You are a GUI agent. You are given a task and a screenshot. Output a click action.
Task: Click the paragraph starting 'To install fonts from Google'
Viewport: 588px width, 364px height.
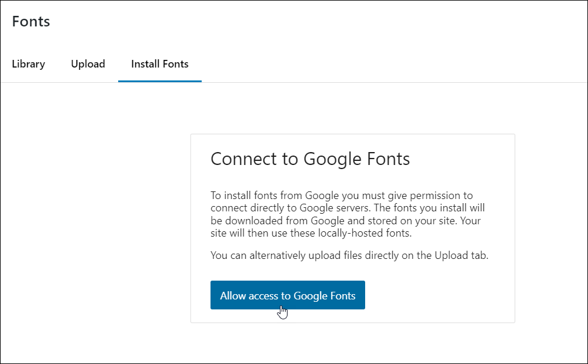pos(348,214)
